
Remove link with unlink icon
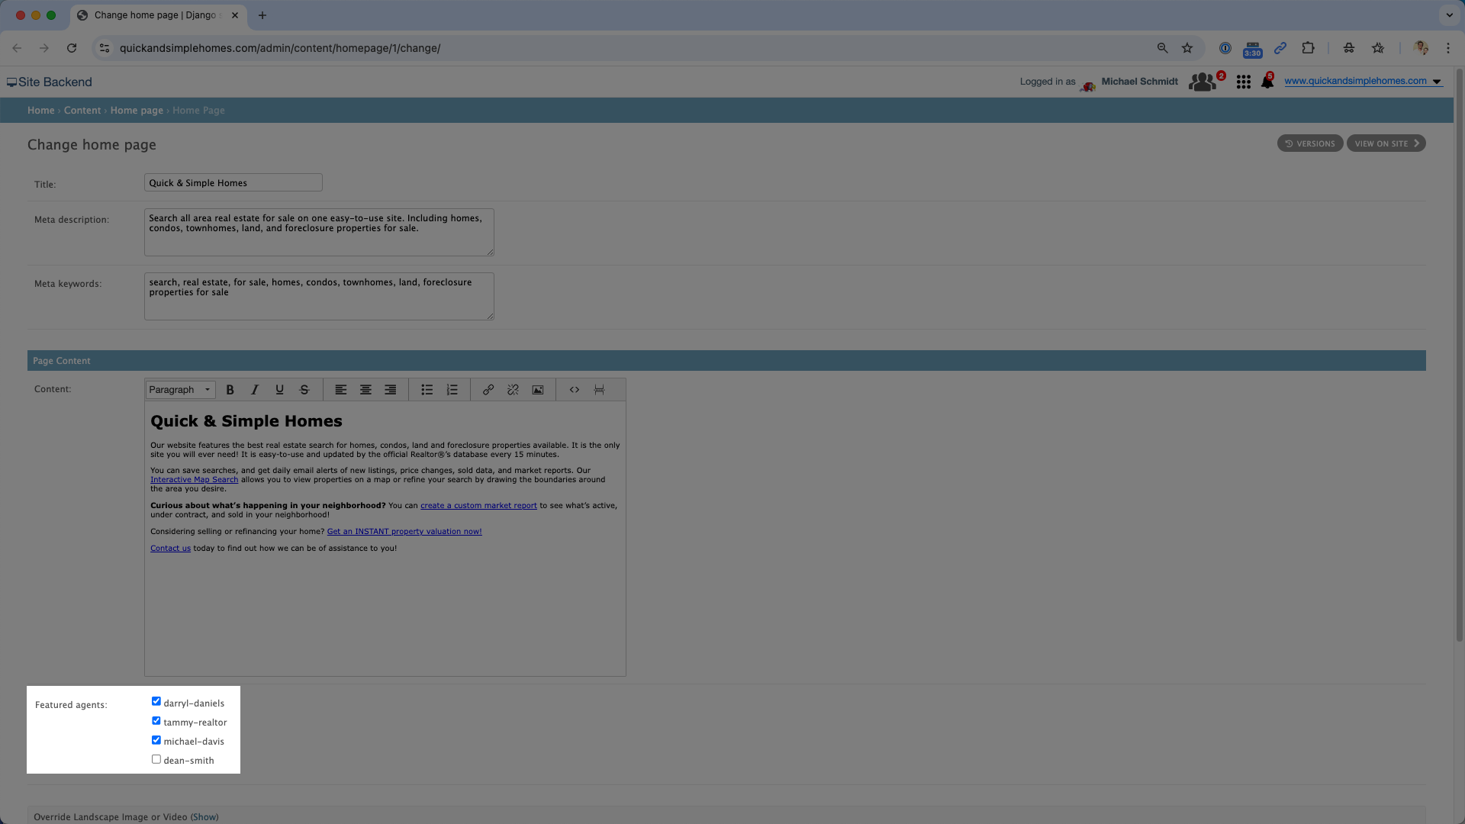pyautogui.click(x=513, y=390)
